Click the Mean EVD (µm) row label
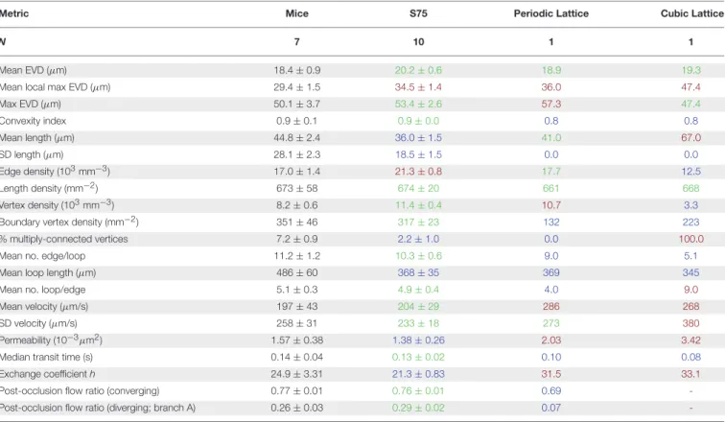 click(33, 70)
